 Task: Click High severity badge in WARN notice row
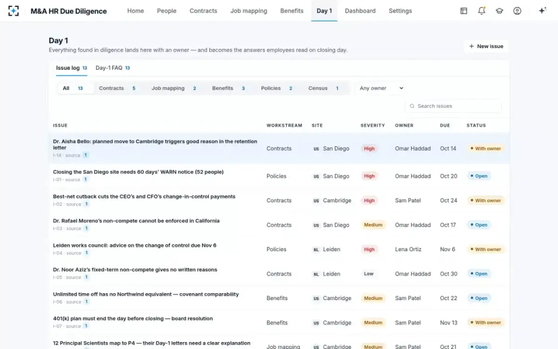pos(369,176)
